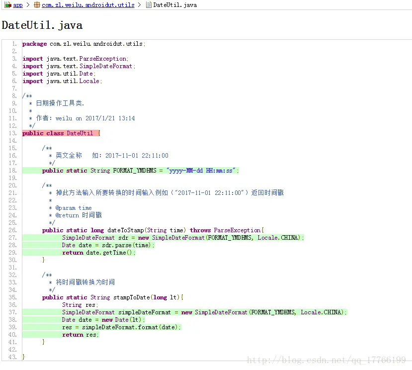The image size is (412, 370).
Task: Click the package icon in breadcrumb
Action: coord(37,4)
